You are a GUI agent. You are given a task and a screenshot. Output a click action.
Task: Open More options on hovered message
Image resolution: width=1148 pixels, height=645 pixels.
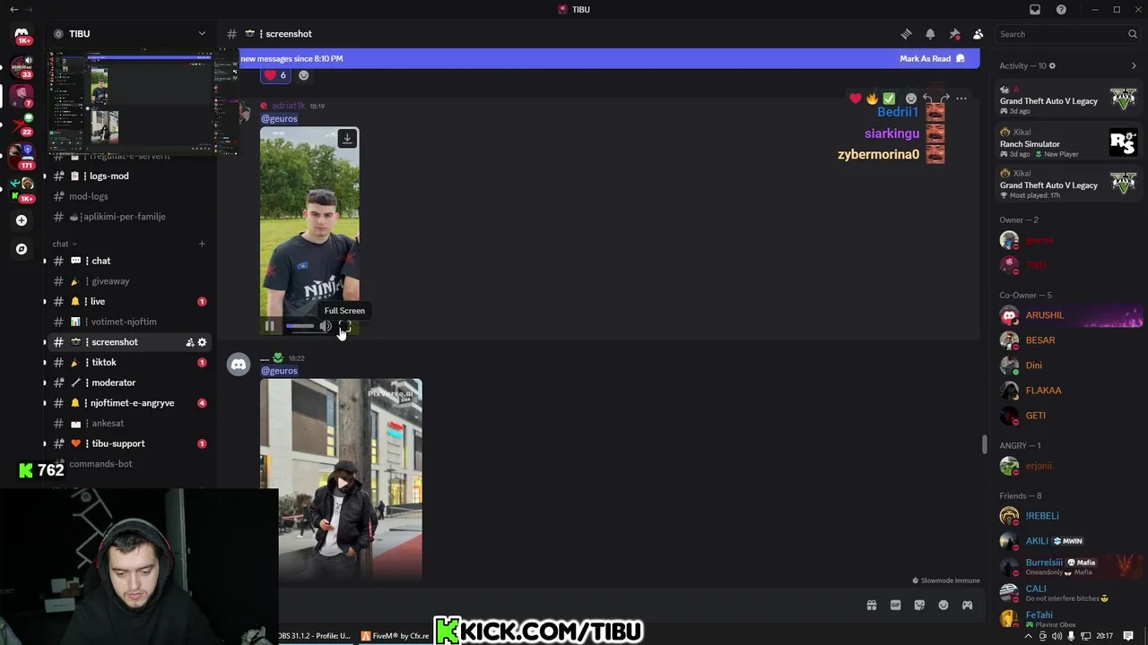point(961,99)
